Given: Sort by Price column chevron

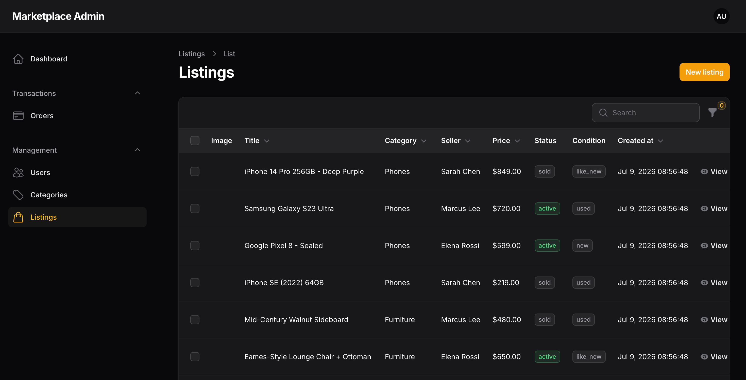Looking at the screenshot, I should [517, 141].
